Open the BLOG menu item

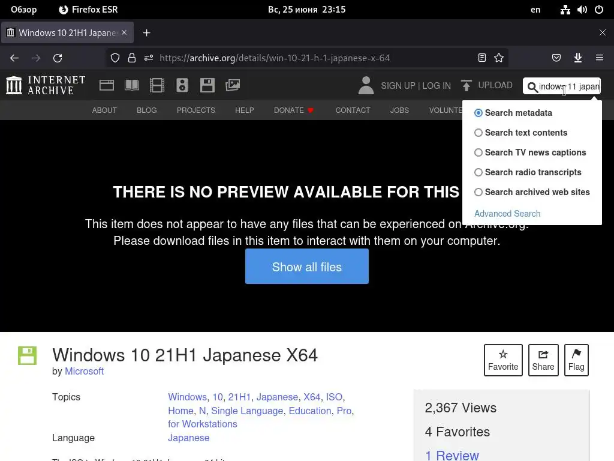point(147,110)
